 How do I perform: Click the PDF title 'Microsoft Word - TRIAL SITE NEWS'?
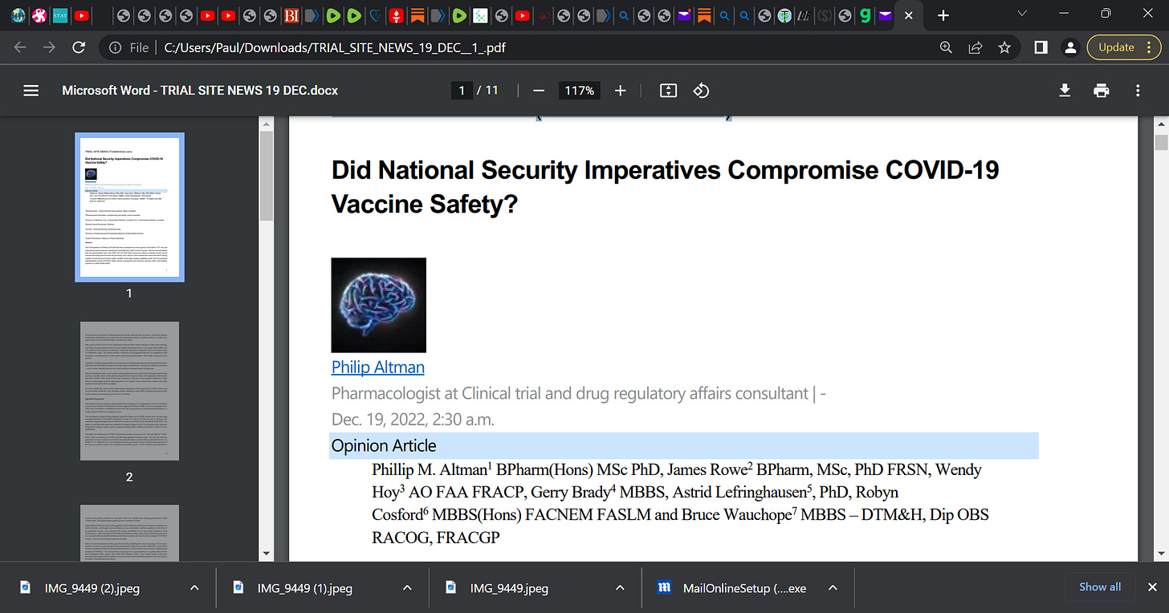click(x=200, y=91)
